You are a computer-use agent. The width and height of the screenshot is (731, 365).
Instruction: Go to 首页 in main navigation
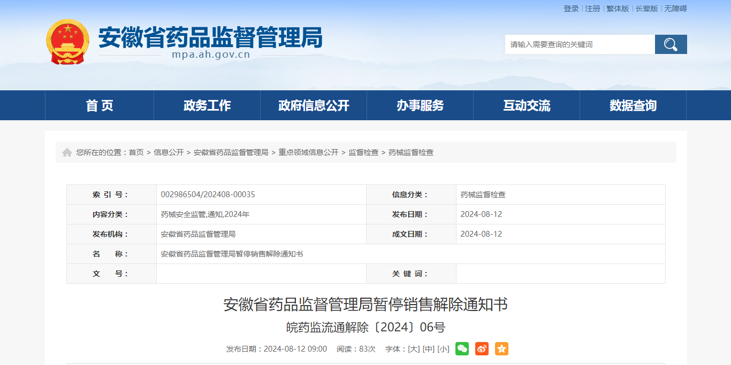tap(100, 105)
